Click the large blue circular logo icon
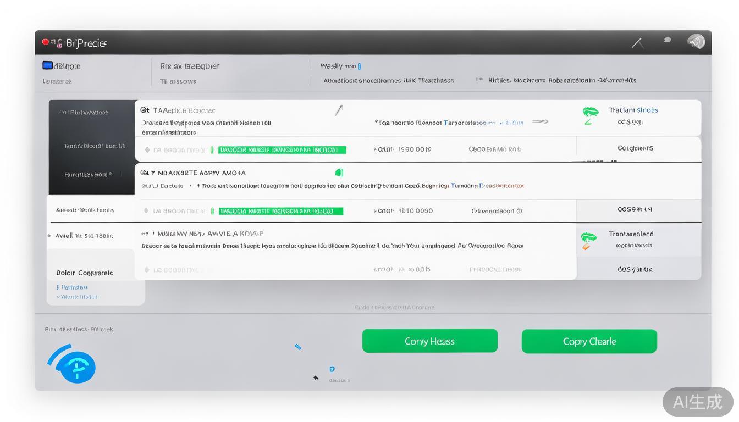This screenshot has width=739, height=422. pos(76,365)
